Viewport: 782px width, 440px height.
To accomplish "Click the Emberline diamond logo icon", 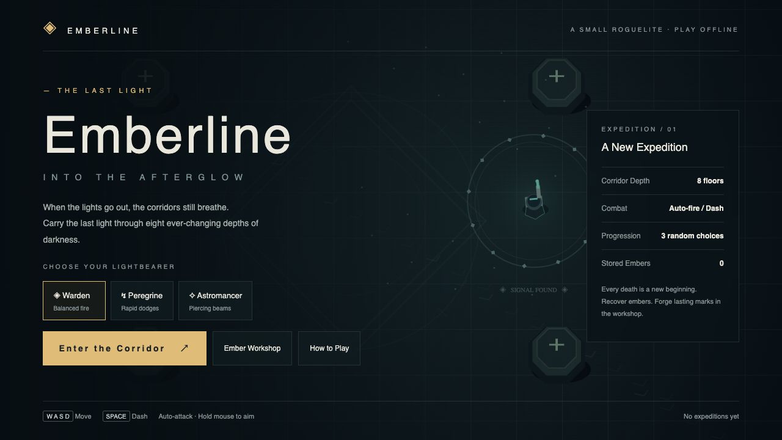I will pos(49,28).
